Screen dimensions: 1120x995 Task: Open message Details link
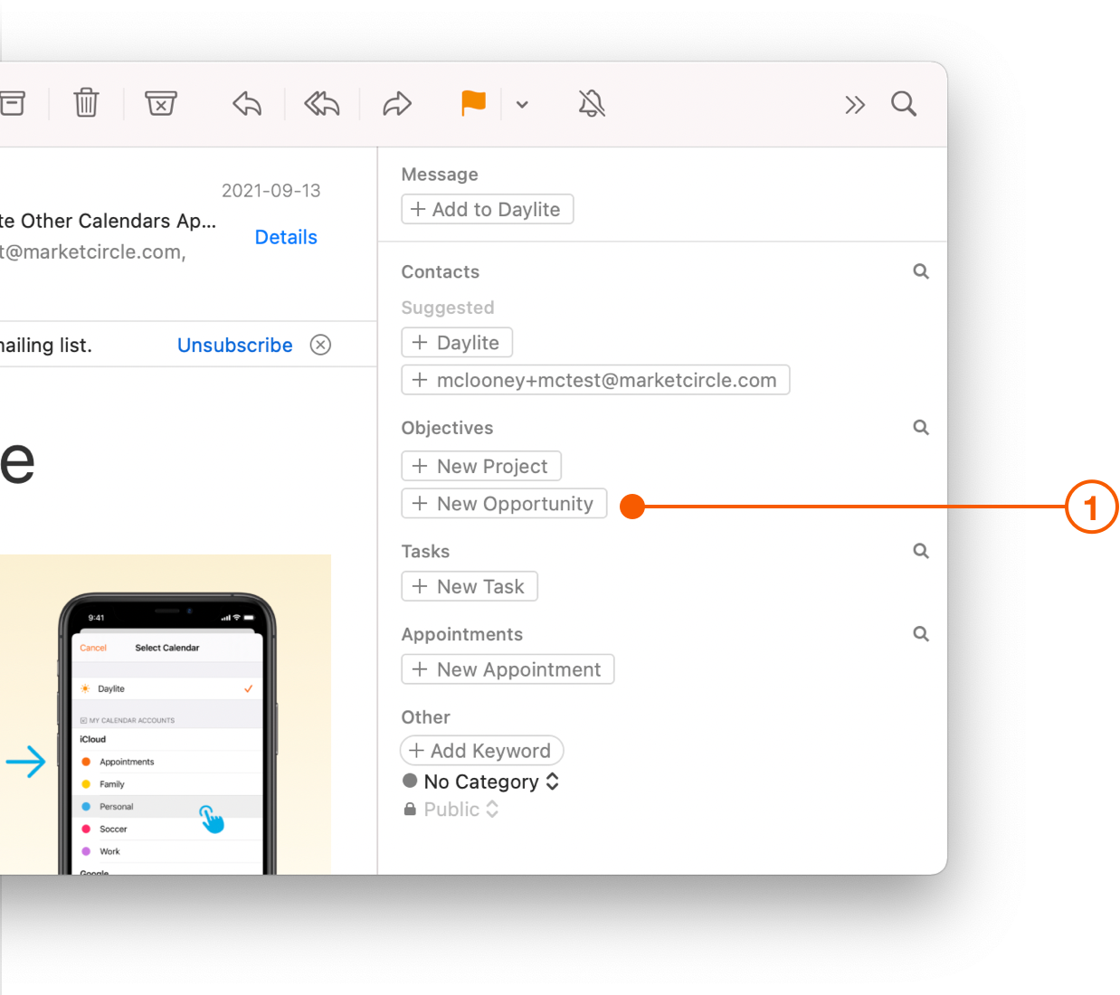pos(286,237)
